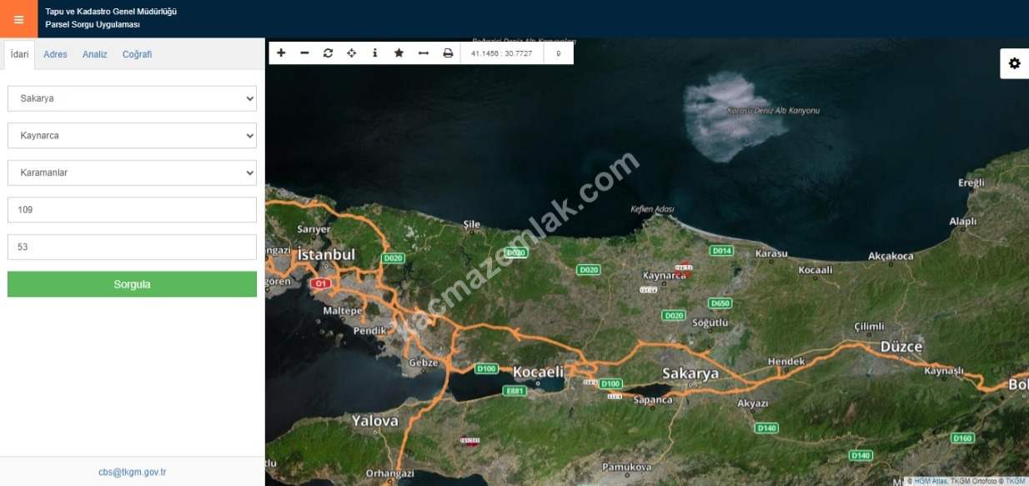Click the zoom out minus icon
This screenshot has height=486, width=1029.
tap(304, 53)
